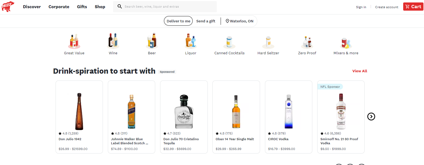Click the Sign in link
This screenshot has height=165, width=424.
(361, 7)
